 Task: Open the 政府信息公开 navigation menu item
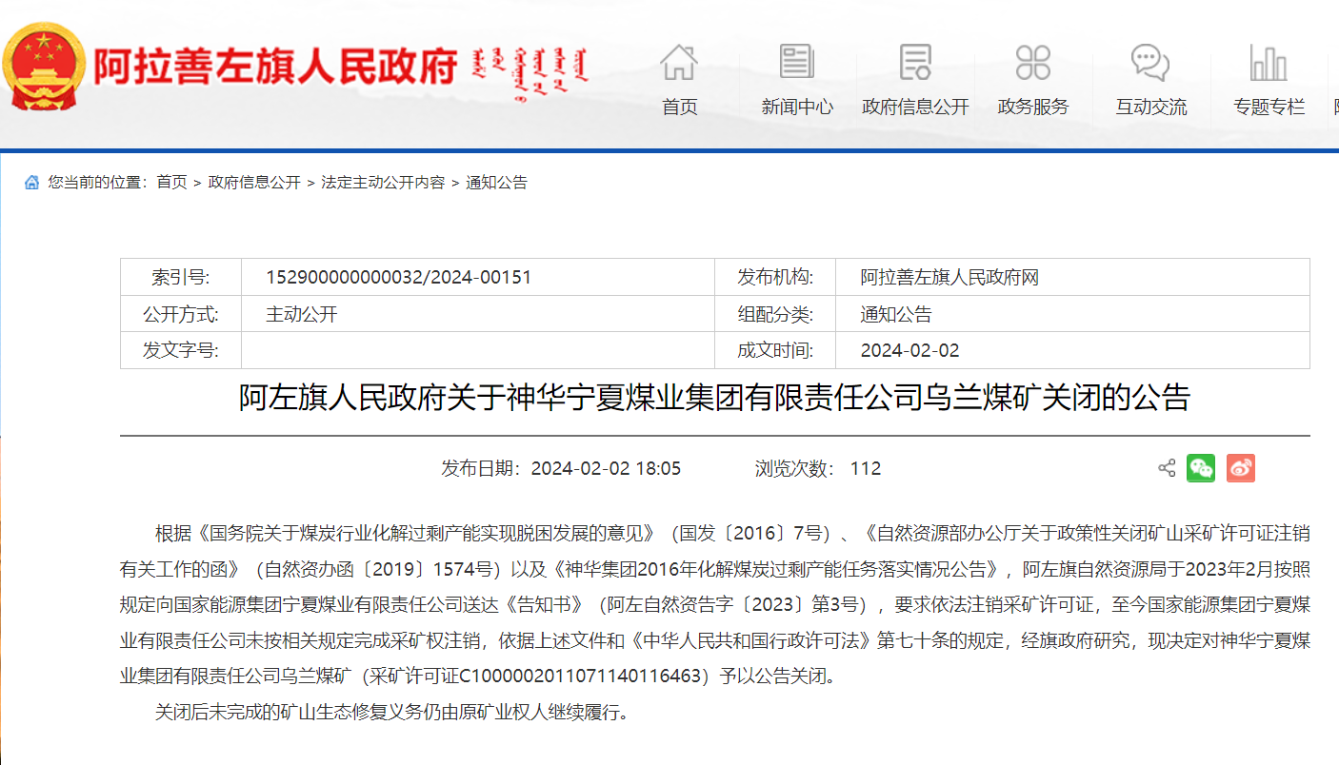click(915, 108)
